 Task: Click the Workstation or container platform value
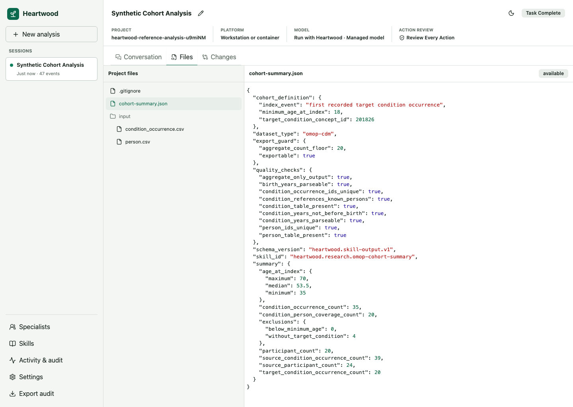tap(250, 38)
